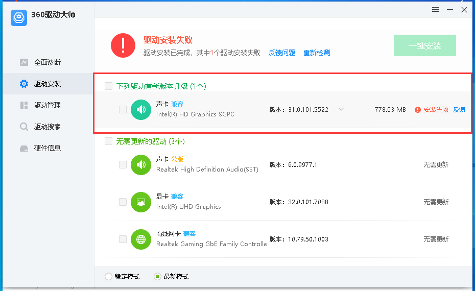Screen dimensions: 475x291
Task: Click 无需更新 status of Realtek audio
Action: click(x=436, y=165)
